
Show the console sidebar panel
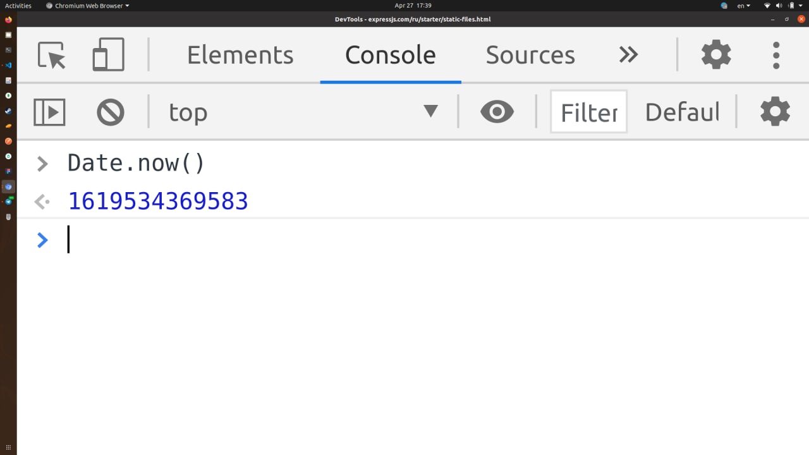point(49,112)
